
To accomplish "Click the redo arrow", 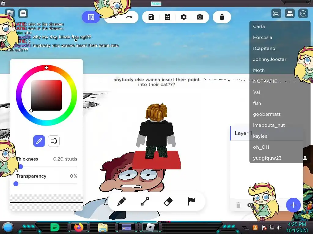I will pos(129,17).
